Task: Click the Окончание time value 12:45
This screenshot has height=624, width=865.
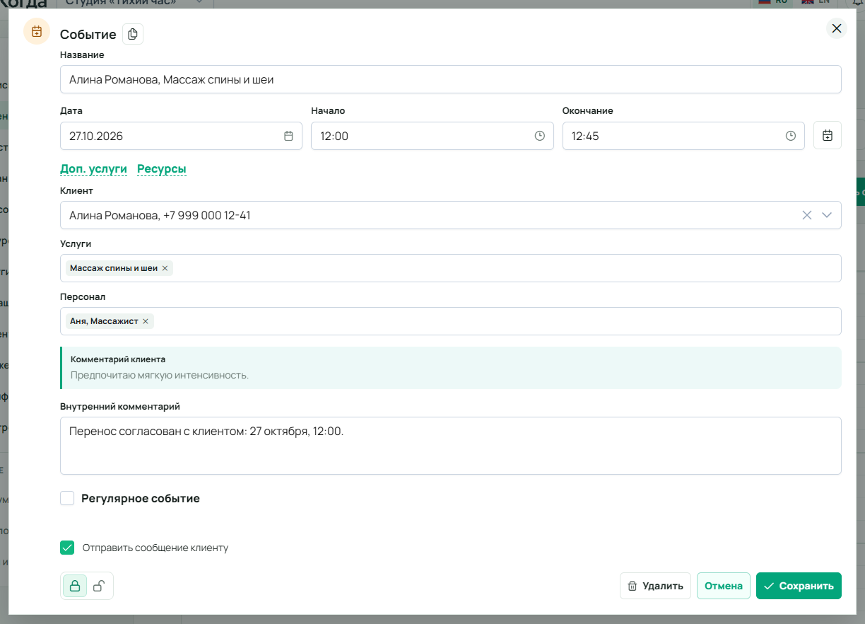Action: [585, 136]
